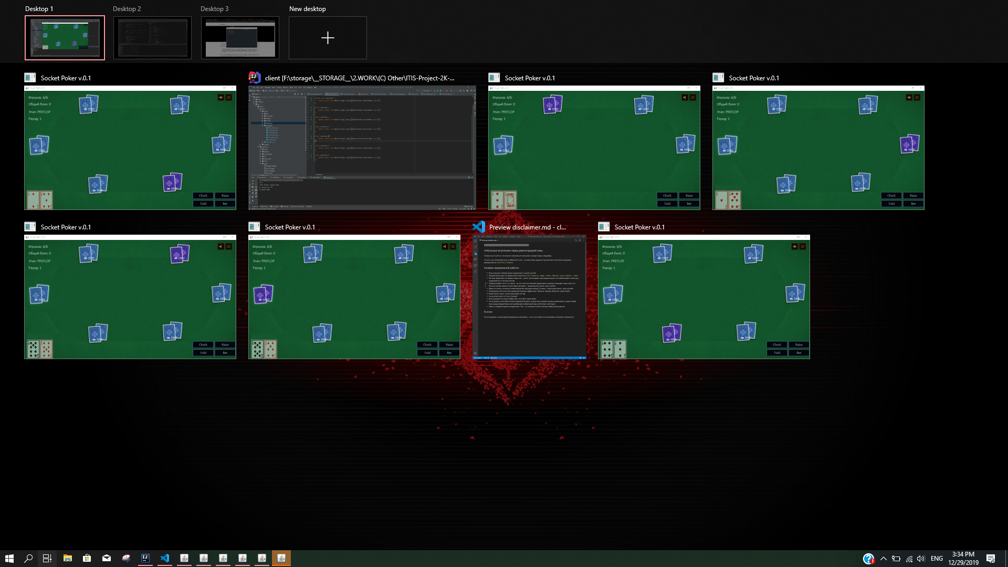The image size is (1008, 567).
Task: Click the Task View taskbar button
Action: click(47, 558)
